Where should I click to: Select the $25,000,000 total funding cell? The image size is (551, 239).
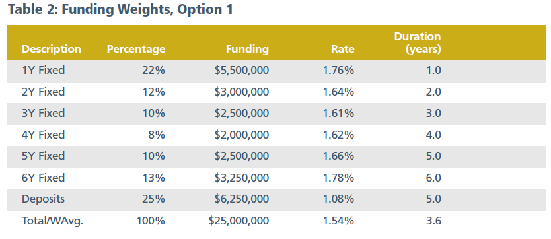coord(239,221)
